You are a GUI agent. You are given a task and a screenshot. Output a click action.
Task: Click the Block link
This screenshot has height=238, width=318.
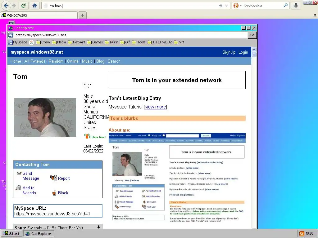pyautogui.click(x=63, y=193)
